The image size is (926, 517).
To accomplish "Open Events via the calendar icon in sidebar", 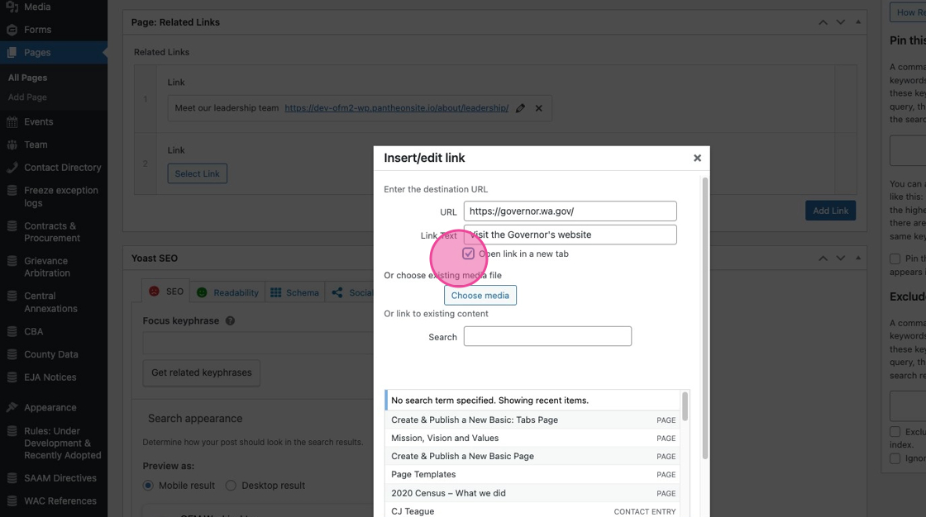I will point(12,122).
